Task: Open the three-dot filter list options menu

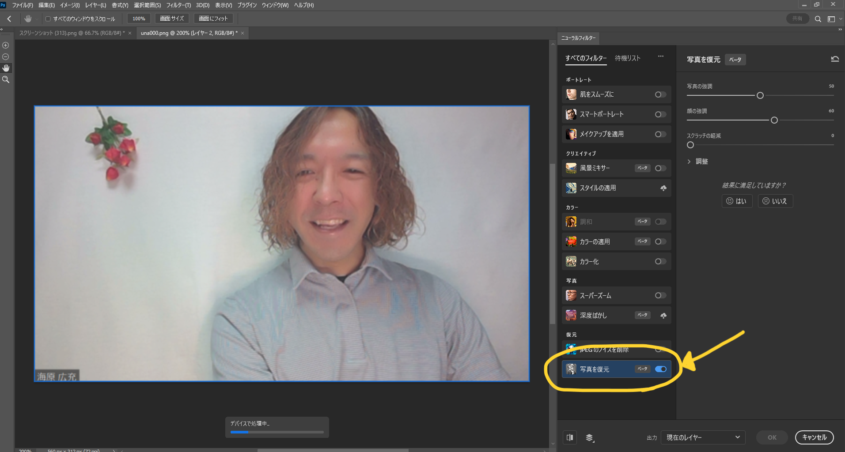Action: [x=660, y=56]
